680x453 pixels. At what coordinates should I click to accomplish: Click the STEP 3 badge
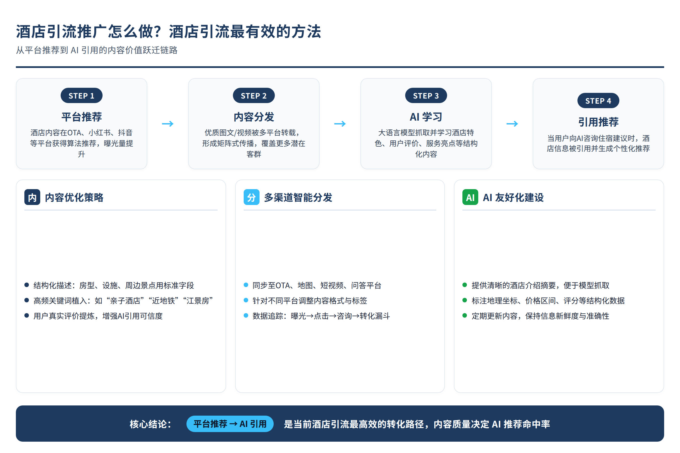pyautogui.click(x=426, y=96)
